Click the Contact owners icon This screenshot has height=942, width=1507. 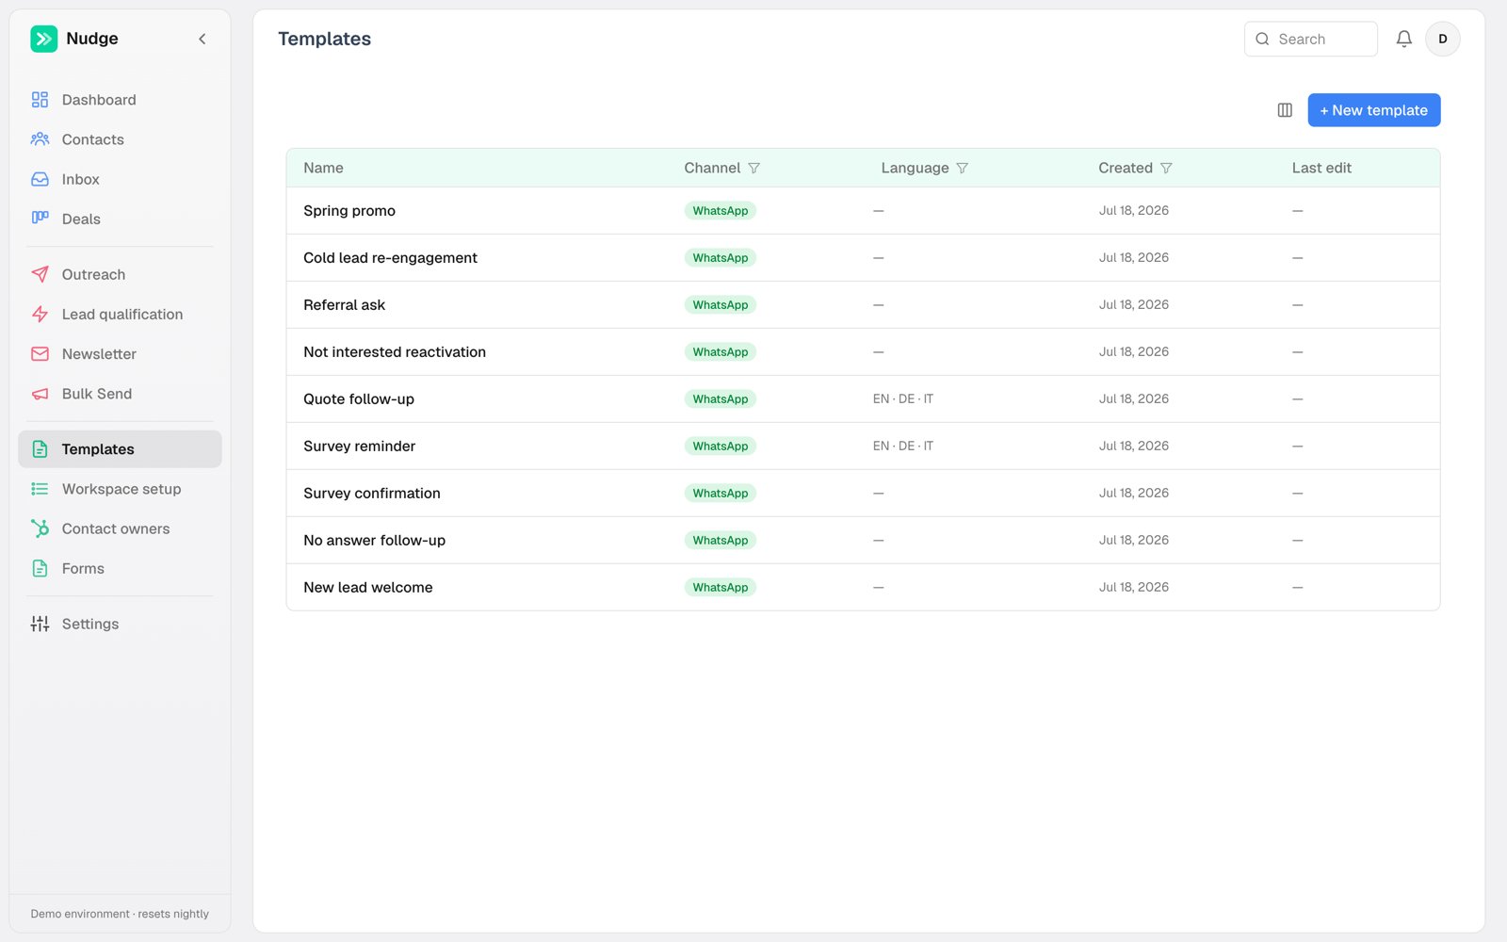pyautogui.click(x=40, y=528)
